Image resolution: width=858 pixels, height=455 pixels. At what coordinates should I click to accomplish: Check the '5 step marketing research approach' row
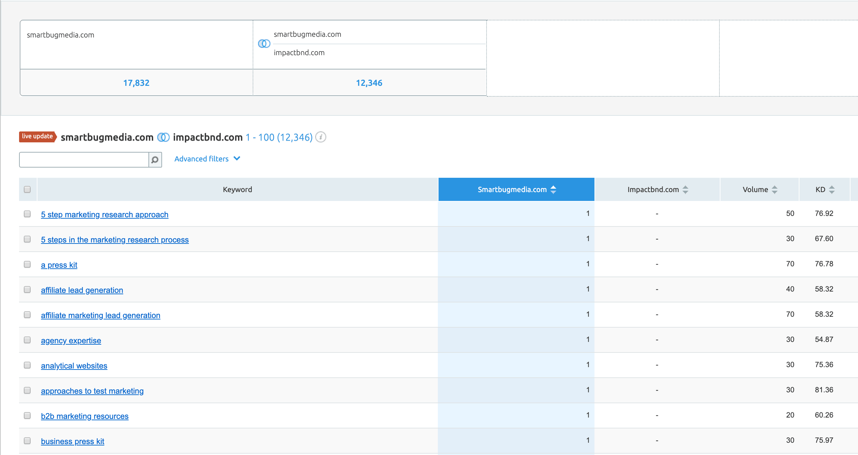pos(27,214)
